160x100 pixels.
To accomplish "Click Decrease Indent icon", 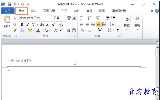I will click(108, 18).
